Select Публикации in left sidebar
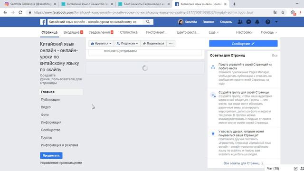Screen dimensions: 304x171 click(50, 99)
